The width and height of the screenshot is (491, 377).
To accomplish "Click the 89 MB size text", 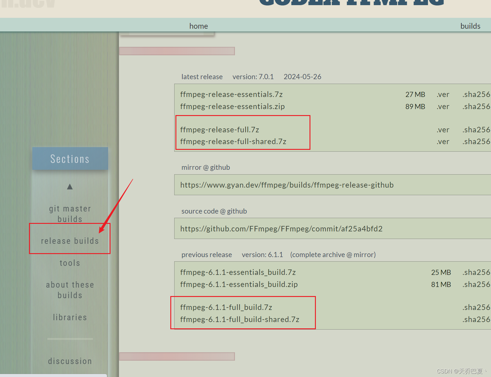I will point(415,107).
